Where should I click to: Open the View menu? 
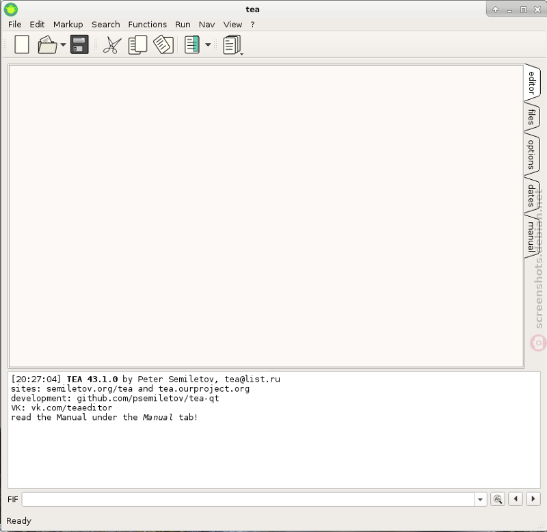click(x=232, y=25)
